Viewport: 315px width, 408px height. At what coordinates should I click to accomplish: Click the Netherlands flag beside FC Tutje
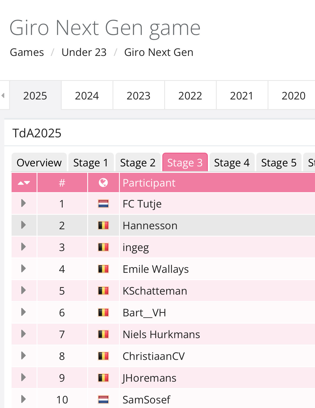[103, 204]
